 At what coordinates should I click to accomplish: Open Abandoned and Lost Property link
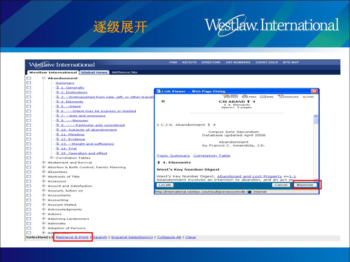[x=250, y=176]
